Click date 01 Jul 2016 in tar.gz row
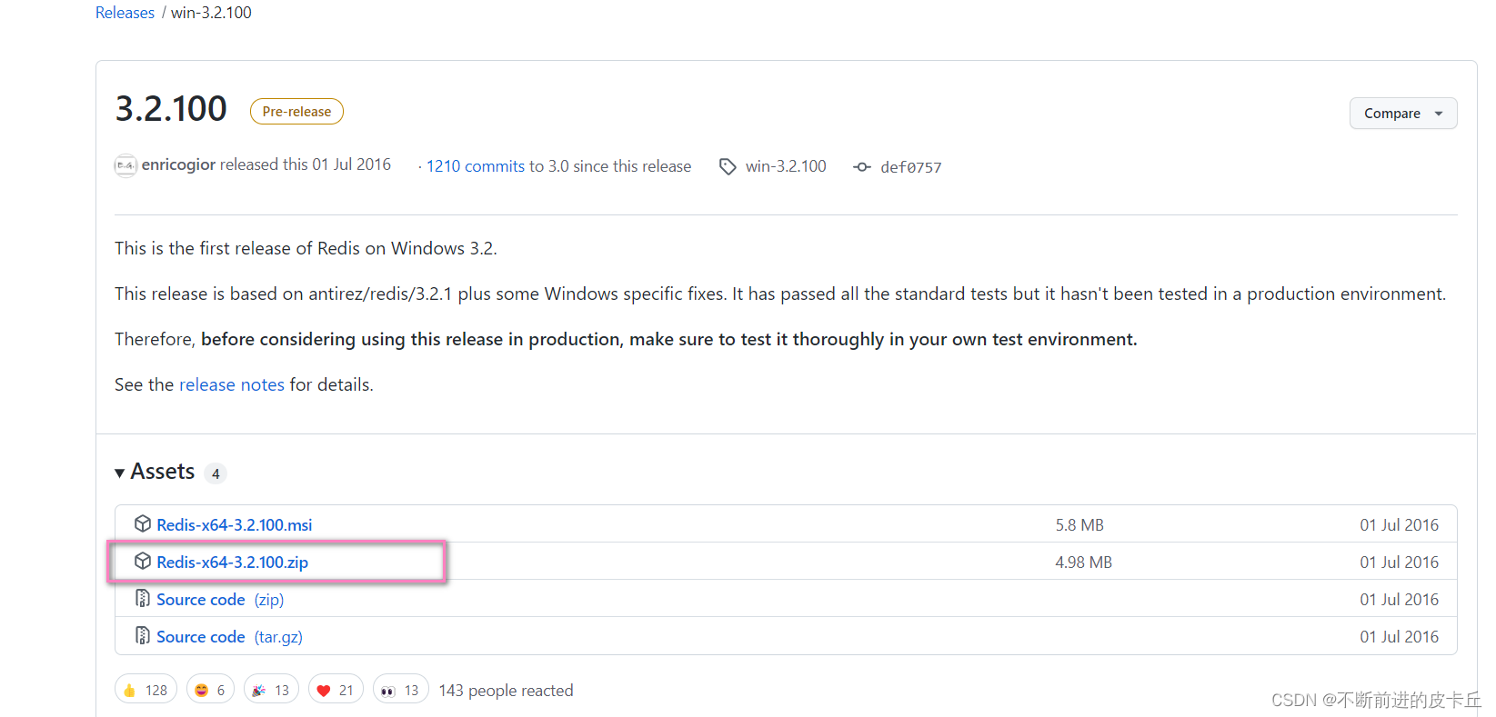Image resolution: width=1496 pixels, height=717 pixels. (x=1399, y=637)
